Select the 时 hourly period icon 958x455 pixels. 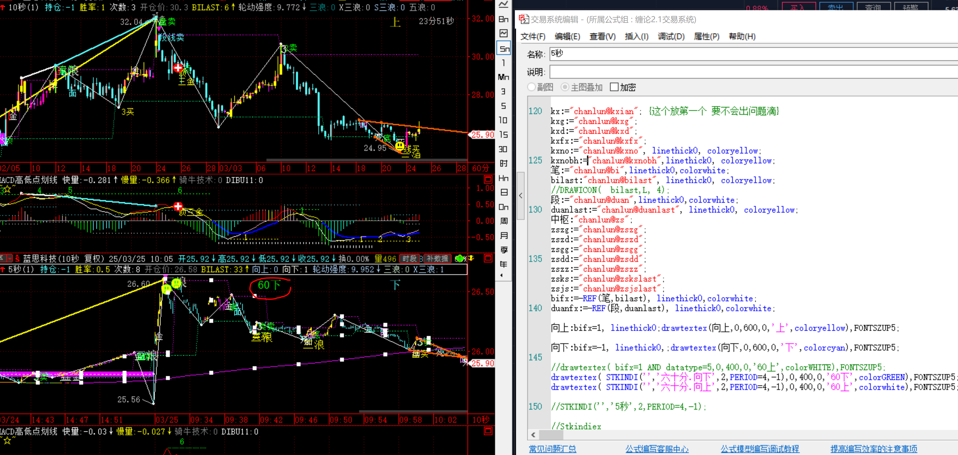(x=504, y=163)
